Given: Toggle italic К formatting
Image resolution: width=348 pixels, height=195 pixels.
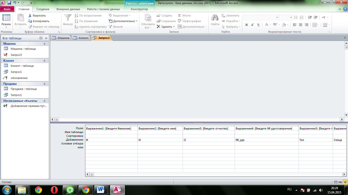Looking at the screenshot, I should click(x=252, y=25).
